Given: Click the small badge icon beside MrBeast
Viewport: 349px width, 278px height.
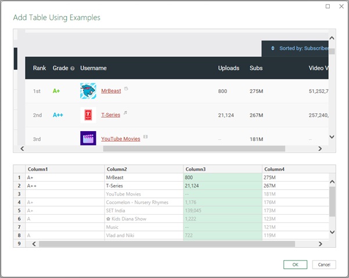Looking at the screenshot, I should pos(126,89).
